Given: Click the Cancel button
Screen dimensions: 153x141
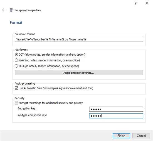Looking at the screenshot, I should coord(141,136).
